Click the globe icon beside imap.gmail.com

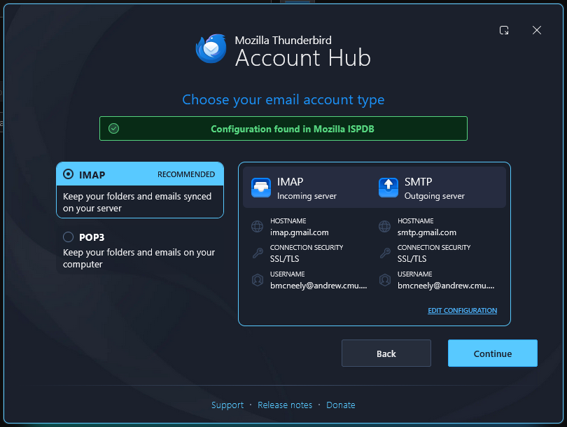[257, 226]
